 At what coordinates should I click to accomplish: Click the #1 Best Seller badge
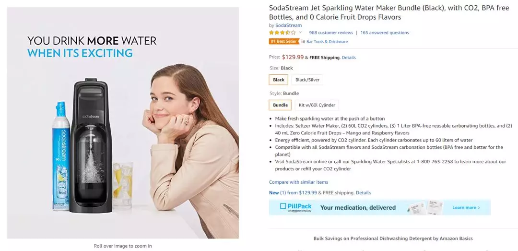[x=284, y=41]
